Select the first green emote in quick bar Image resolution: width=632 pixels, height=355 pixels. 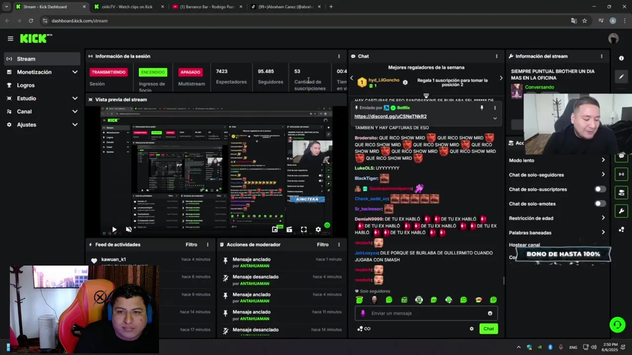(359, 300)
